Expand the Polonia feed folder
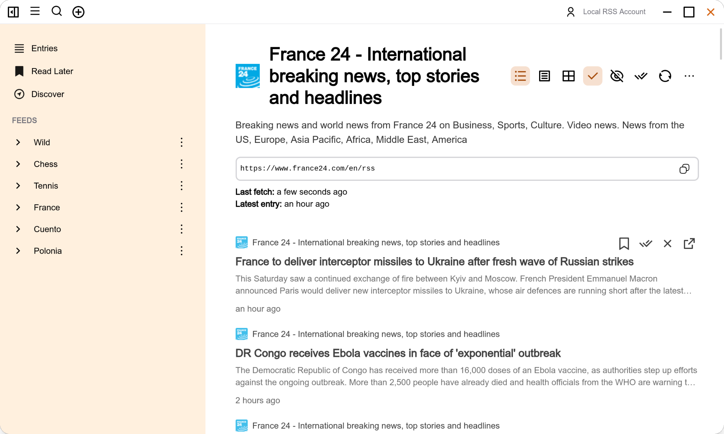The width and height of the screenshot is (724, 434). (18, 251)
